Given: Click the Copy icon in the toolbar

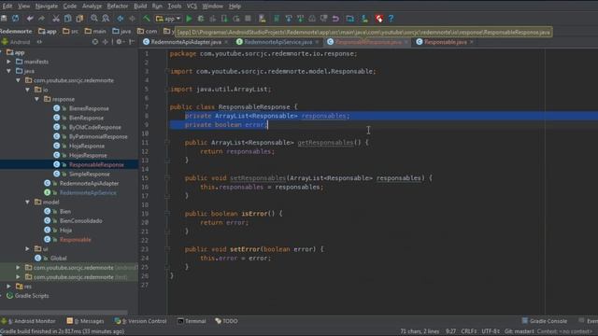Looking at the screenshot, I should click(68, 19).
